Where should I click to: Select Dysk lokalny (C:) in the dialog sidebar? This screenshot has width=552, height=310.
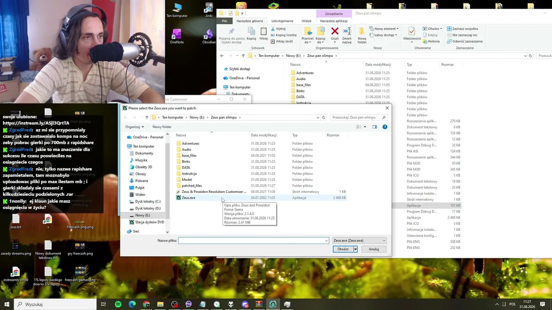click(x=147, y=201)
